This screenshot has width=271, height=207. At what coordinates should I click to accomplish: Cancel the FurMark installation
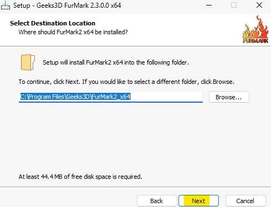point(246,201)
